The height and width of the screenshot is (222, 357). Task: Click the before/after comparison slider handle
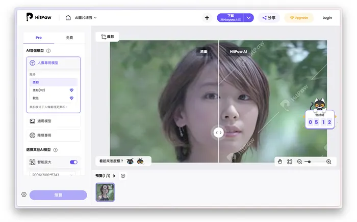(x=219, y=133)
